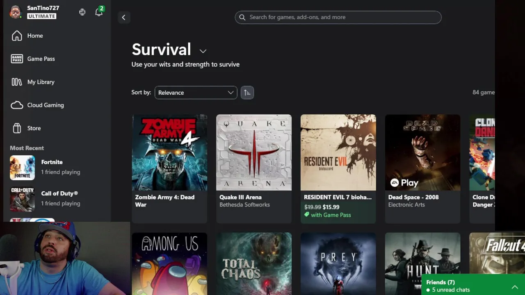Click the Store shopping bag icon

pyautogui.click(x=17, y=128)
